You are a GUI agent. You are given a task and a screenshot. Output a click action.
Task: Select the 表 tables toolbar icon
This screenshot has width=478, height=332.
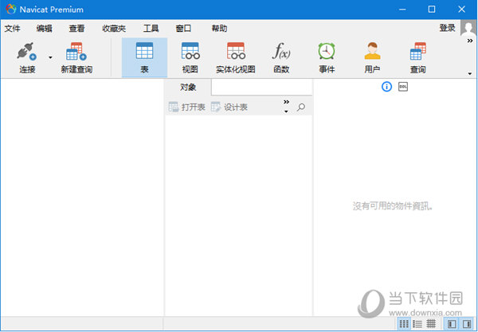144,51
